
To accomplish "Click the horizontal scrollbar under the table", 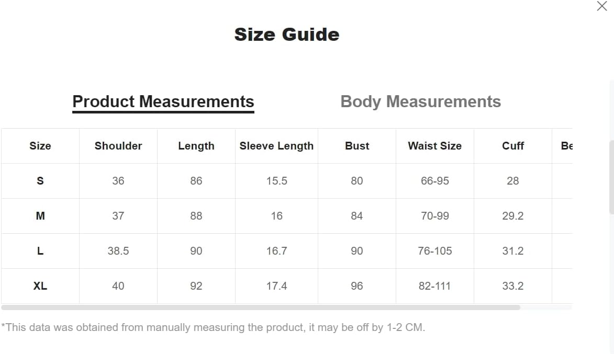I will [261, 307].
